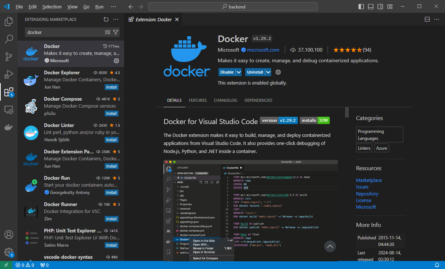Toggle the secondary side bar
The height and width of the screenshot is (269, 445).
click(x=380, y=7)
